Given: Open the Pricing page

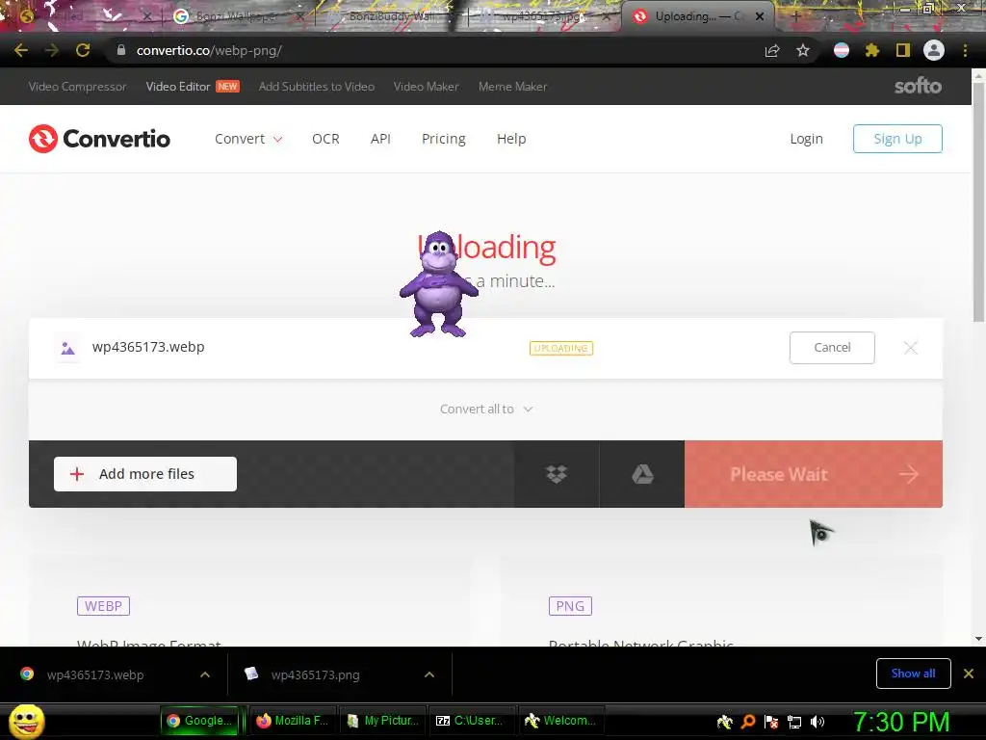Looking at the screenshot, I should [443, 139].
